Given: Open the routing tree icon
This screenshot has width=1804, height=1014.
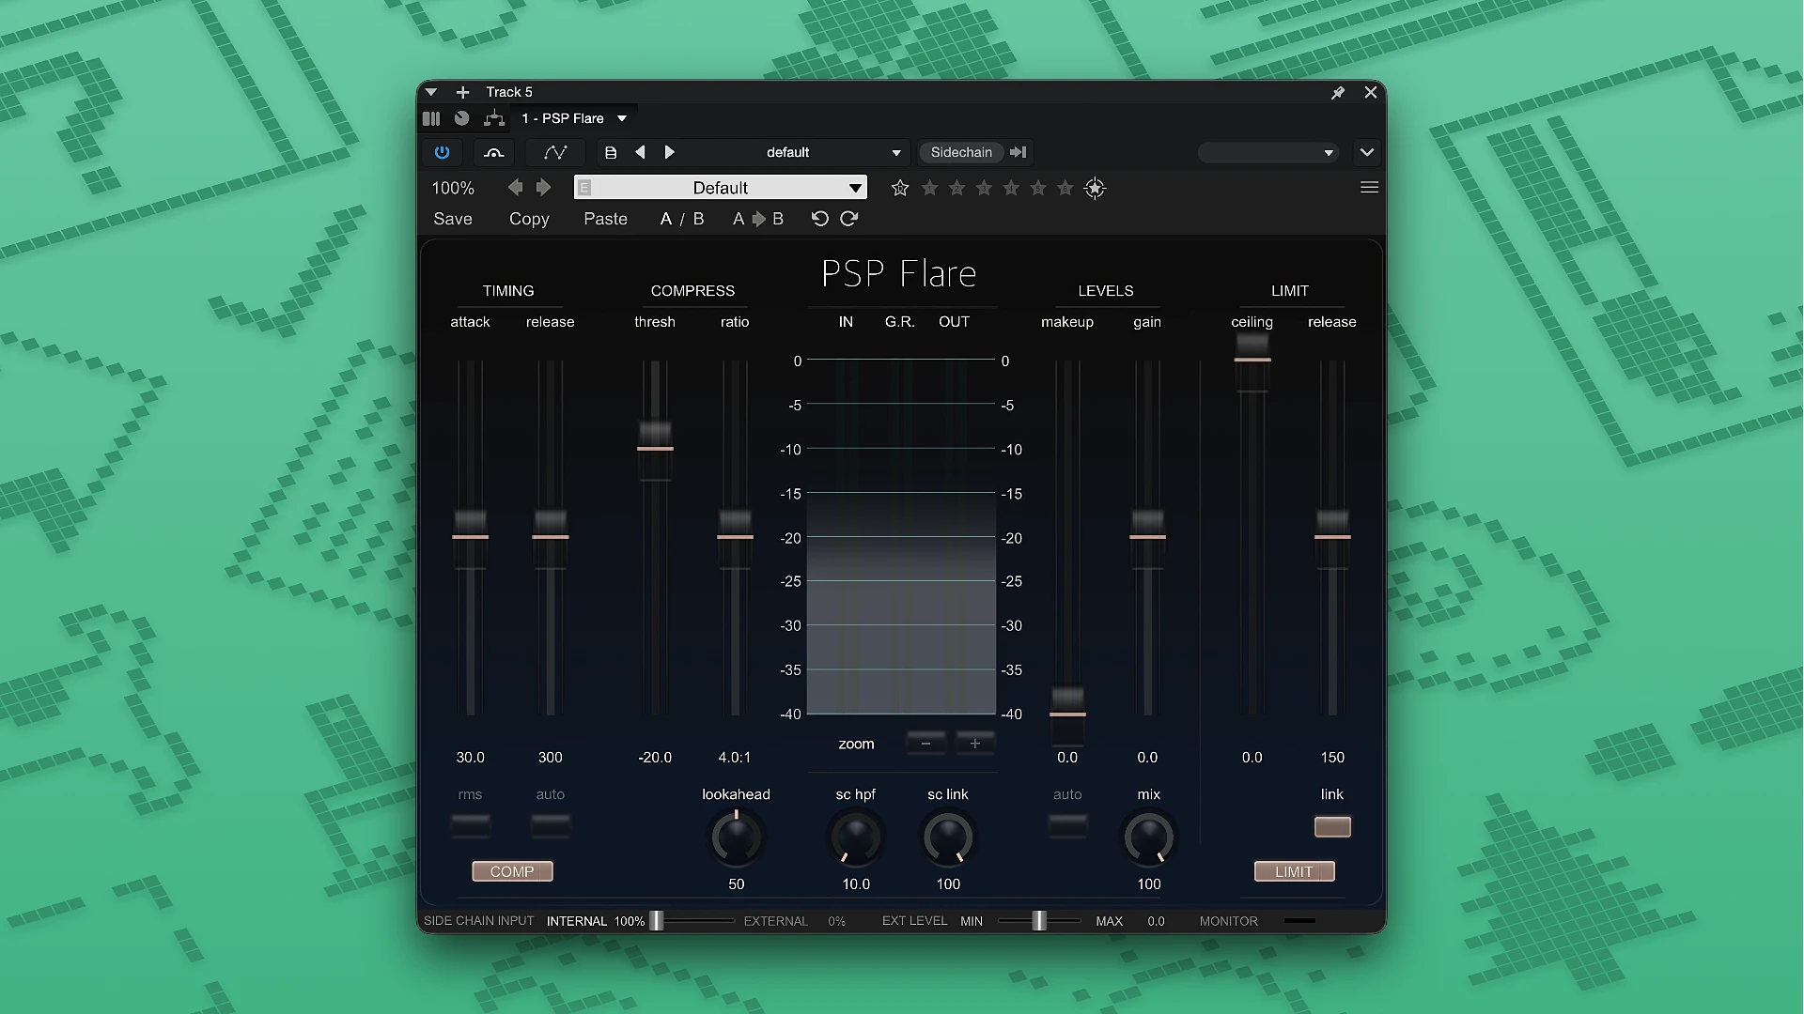Looking at the screenshot, I should (493, 118).
